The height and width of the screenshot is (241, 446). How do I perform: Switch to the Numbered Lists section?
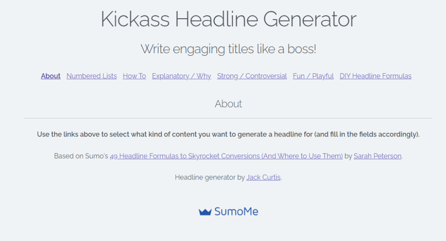91,76
